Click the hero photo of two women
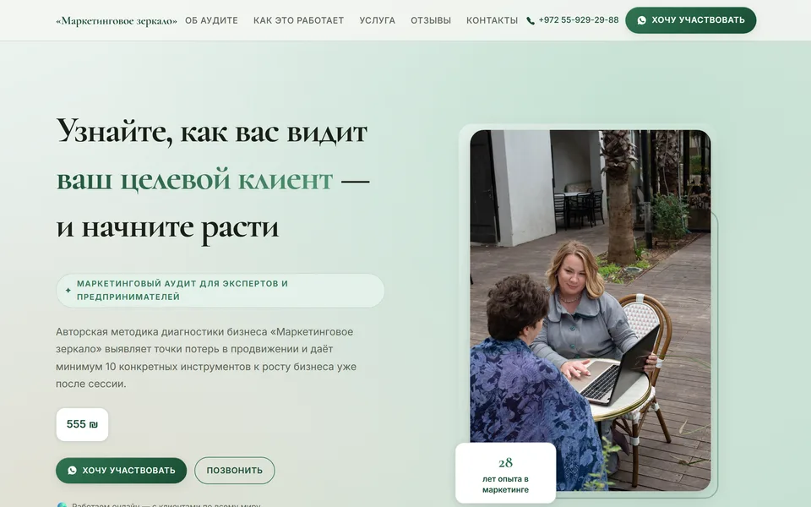This screenshot has width=811, height=507. click(591, 310)
